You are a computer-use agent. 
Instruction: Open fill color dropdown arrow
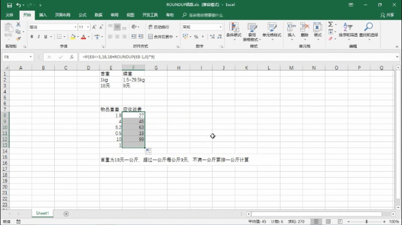[78, 37]
